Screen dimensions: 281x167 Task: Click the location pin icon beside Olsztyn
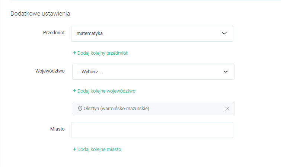(80, 109)
